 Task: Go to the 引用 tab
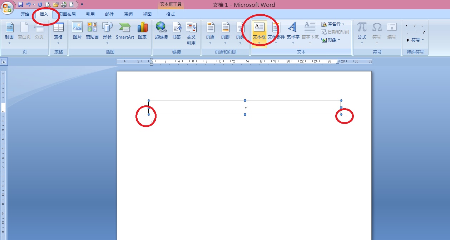tap(90, 14)
